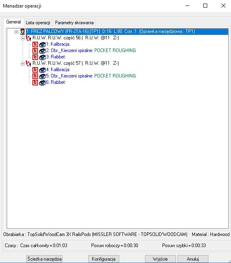Image resolution: width=231 pixels, height=263 pixels.
Task: Toggle eye visibility for 4: Kalibracja
Action: point(42,70)
